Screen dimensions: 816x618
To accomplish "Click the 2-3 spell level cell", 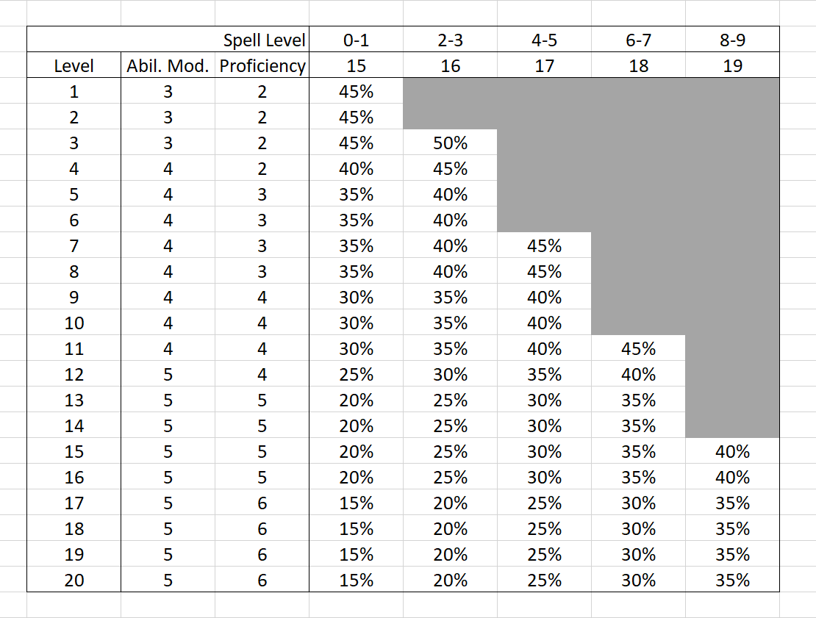I will tap(450, 40).
